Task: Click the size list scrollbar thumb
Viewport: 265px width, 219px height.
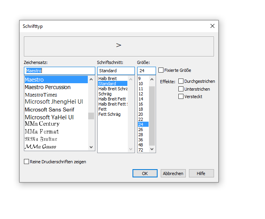Action: (152, 116)
